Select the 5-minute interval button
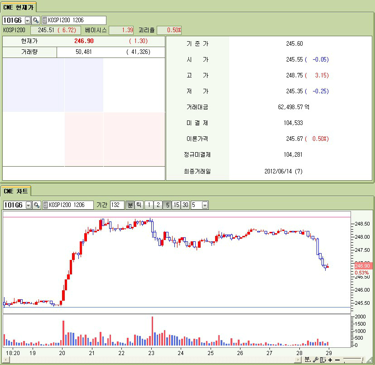The width and height of the screenshot is (375, 365). 167,205
